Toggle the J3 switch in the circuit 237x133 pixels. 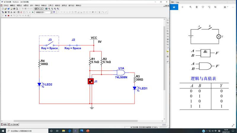click(x=50, y=44)
